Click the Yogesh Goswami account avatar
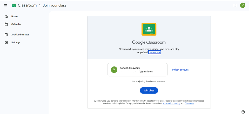The image size is (249, 114). point(114,70)
